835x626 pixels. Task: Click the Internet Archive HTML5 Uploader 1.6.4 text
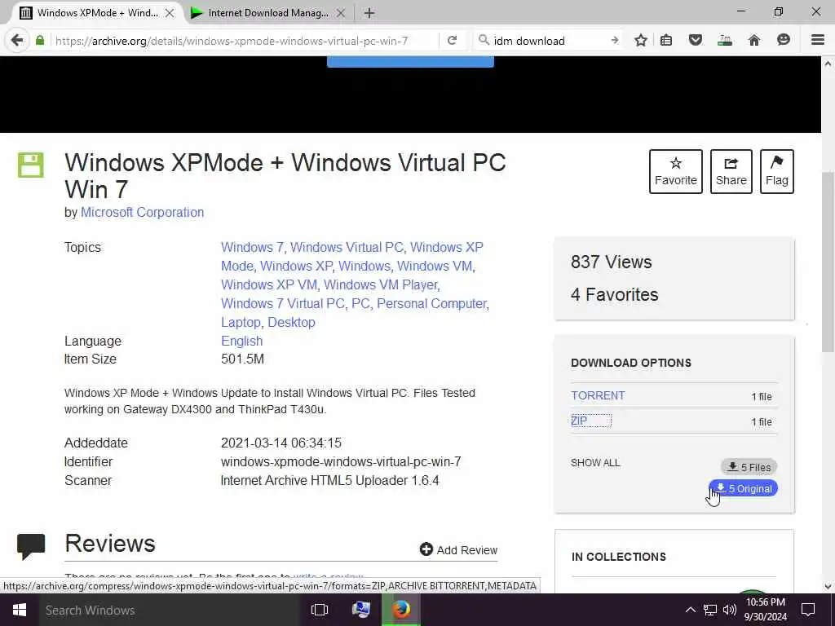(x=330, y=480)
